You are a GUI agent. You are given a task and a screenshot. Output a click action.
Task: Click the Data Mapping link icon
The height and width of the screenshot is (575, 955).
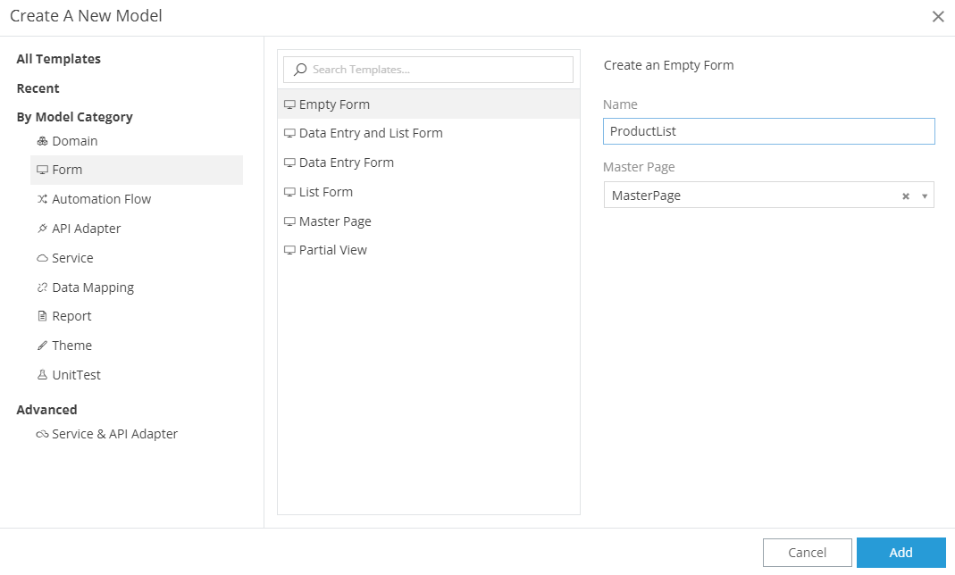tap(42, 287)
